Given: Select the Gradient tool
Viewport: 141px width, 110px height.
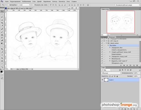Looking at the screenshot, I should point(2,43).
